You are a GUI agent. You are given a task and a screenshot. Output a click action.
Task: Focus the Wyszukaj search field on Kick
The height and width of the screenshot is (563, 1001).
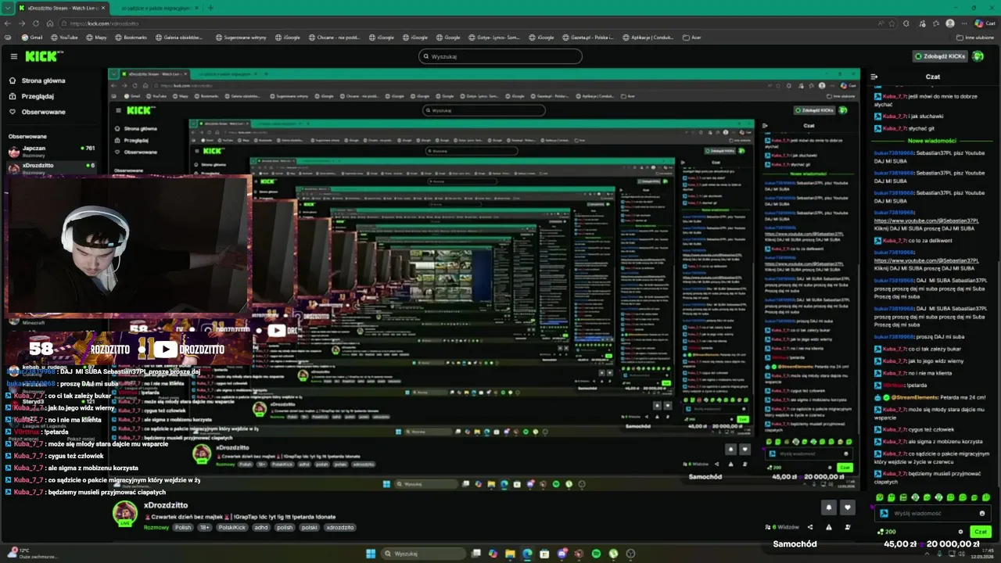[x=500, y=56]
